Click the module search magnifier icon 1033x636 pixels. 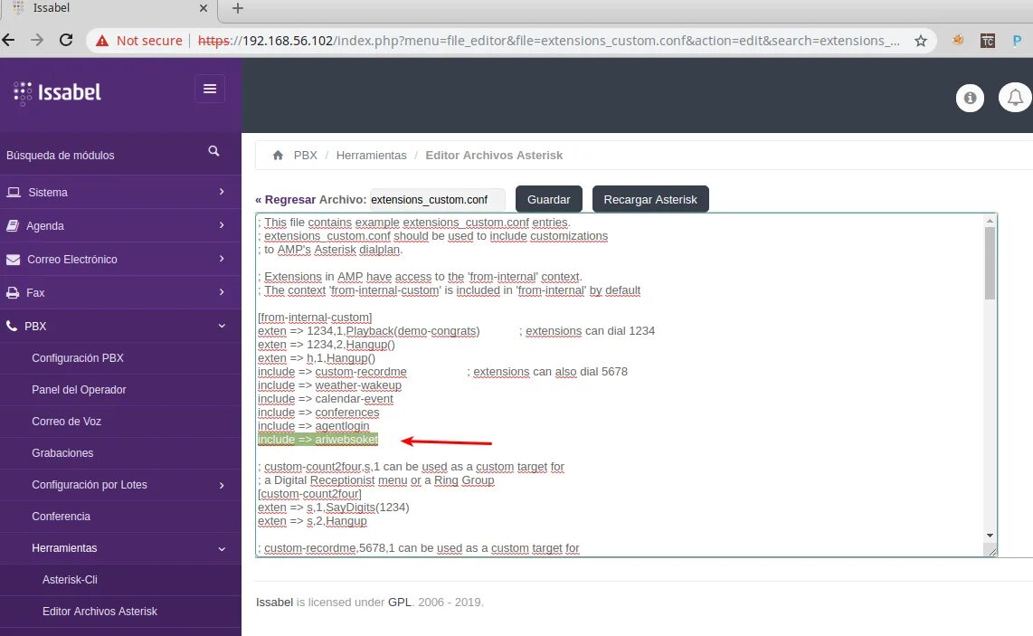[213, 151]
